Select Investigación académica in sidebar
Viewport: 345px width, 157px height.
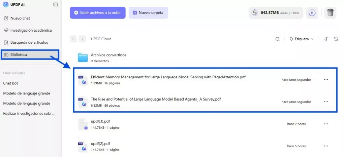[31, 30]
